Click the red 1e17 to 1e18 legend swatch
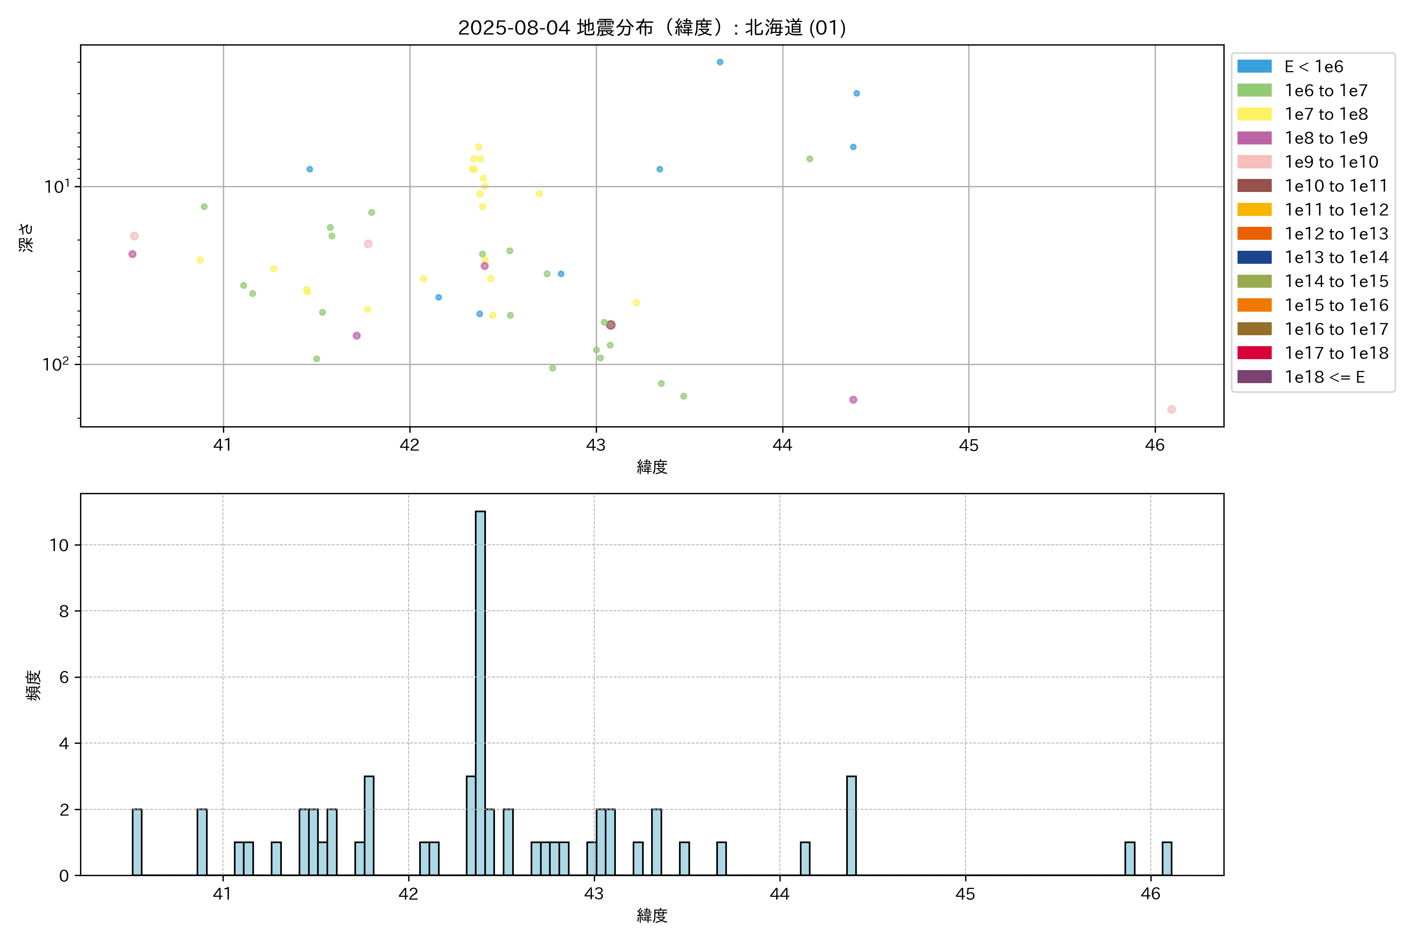The width and height of the screenshot is (1413, 942). click(x=1254, y=353)
